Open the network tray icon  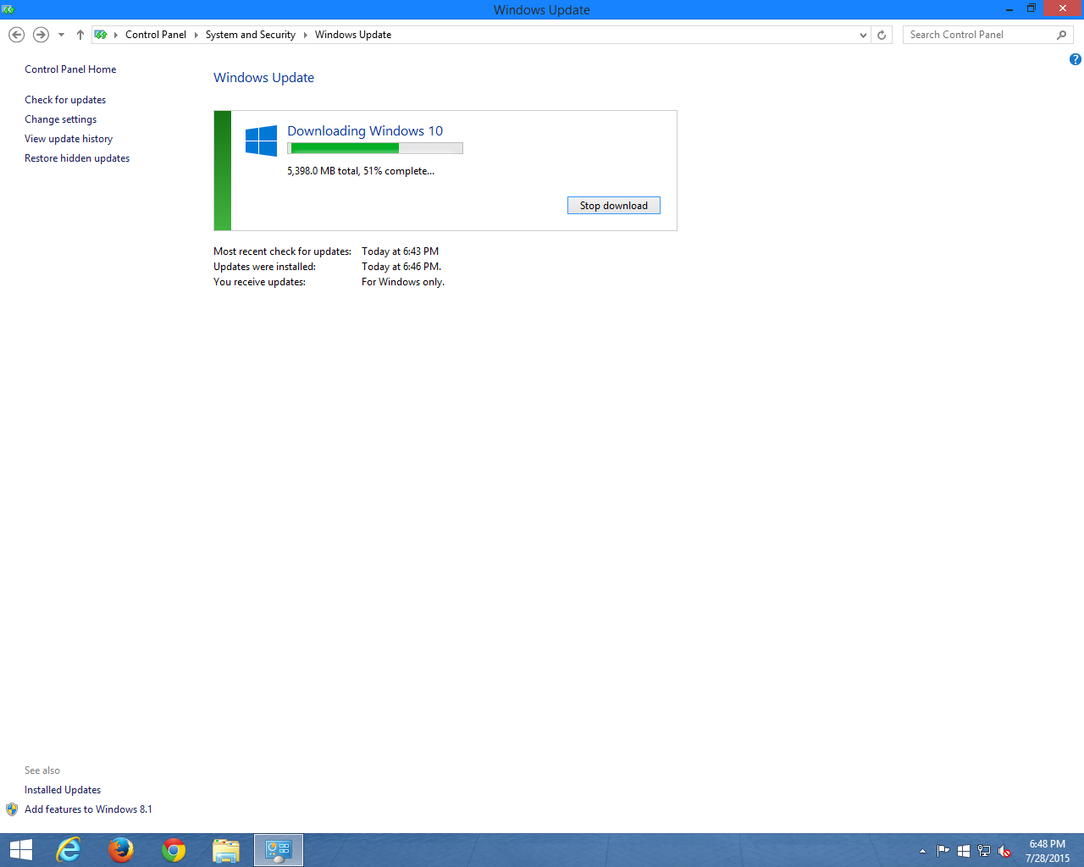click(984, 851)
